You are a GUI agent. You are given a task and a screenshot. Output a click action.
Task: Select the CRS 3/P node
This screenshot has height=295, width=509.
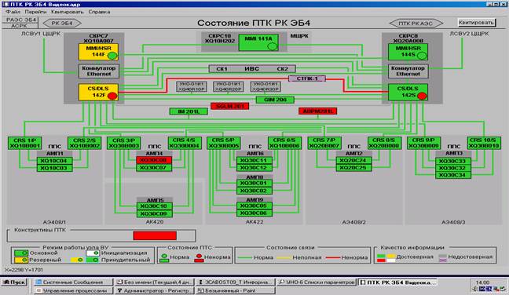124,144
